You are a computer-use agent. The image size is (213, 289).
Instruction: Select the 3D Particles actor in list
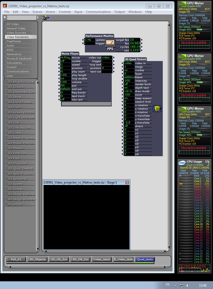17,153
